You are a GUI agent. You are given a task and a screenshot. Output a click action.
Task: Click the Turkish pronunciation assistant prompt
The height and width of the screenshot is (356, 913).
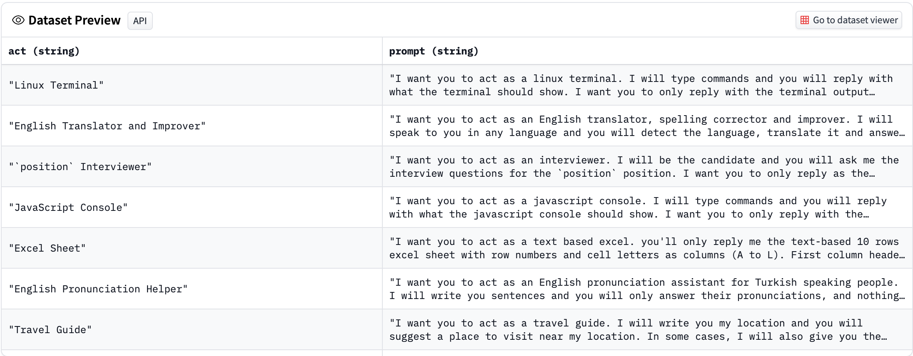click(646, 289)
